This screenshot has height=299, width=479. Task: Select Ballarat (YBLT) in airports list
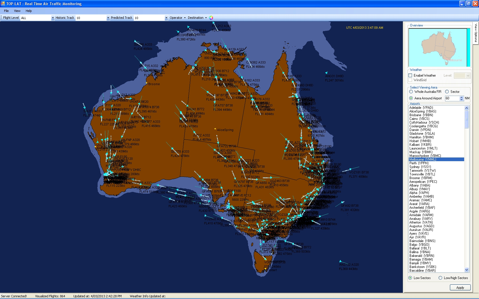click(x=437, y=248)
